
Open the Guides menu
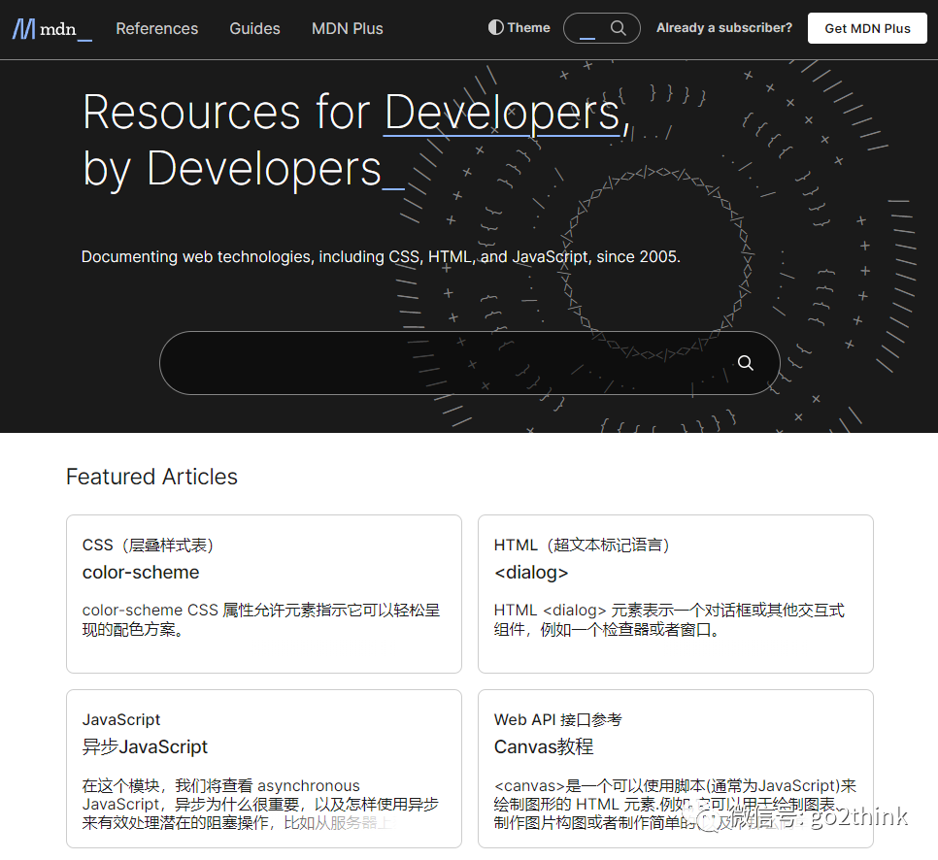pos(254,29)
